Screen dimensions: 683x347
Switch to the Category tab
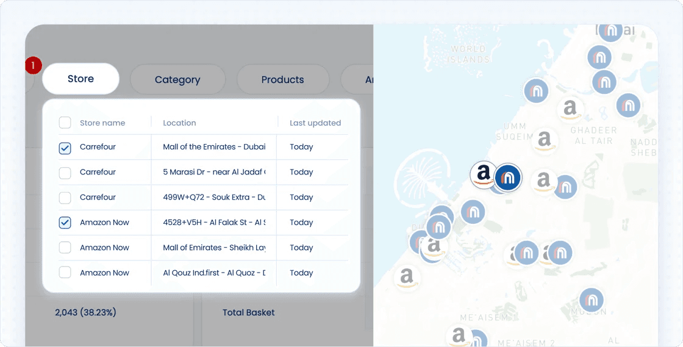coord(177,80)
